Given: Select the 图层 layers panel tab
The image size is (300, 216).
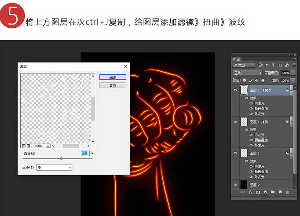Looking at the screenshot, I should point(237,59).
